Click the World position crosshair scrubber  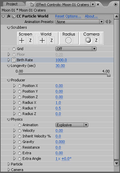[x=42, y=41]
